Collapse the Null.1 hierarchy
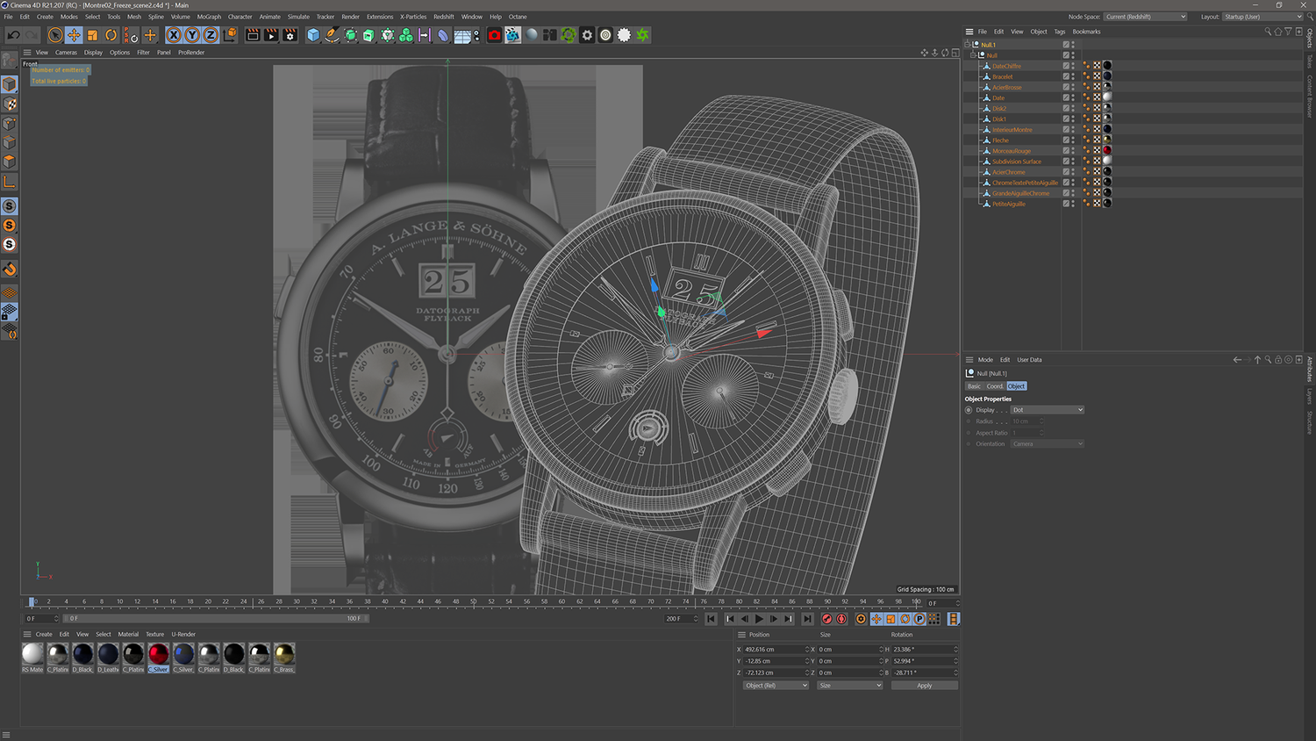Image resolution: width=1316 pixels, height=741 pixels. 968,44
